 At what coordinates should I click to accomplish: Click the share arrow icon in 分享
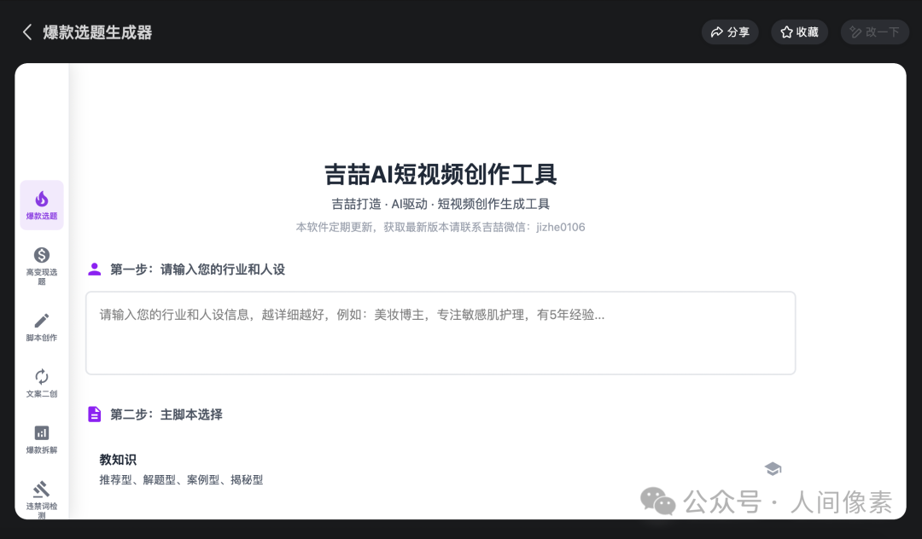coord(717,32)
